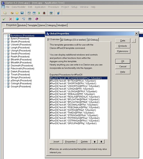The width and height of the screenshot is (143, 159).
Task: Click the blue book help icon
Action: 58,13
